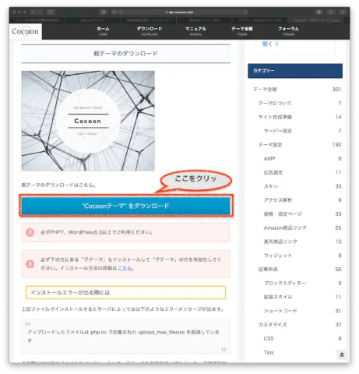The height and width of the screenshot is (374, 359).
Task: Open the フォーラム FORUMS menu item
Action: point(288,31)
